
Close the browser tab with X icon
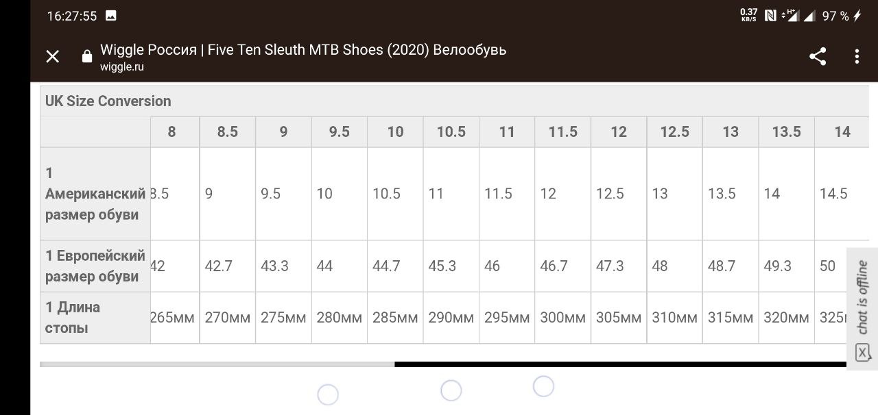tap(53, 57)
